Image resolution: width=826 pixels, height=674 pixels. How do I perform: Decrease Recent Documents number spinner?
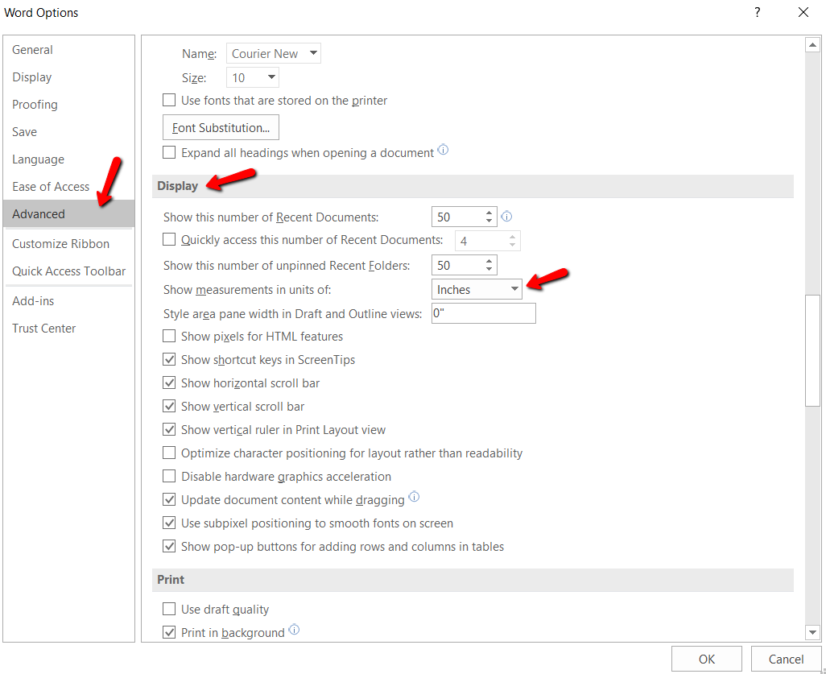(x=489, y=221)
